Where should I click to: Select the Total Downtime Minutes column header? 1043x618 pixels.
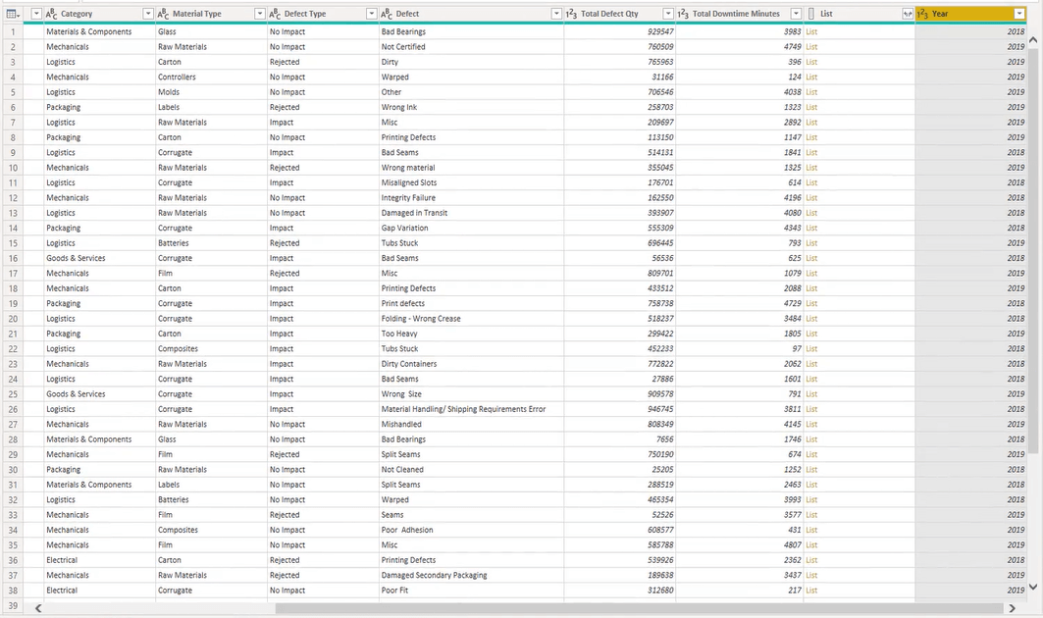tap(739, 14)
